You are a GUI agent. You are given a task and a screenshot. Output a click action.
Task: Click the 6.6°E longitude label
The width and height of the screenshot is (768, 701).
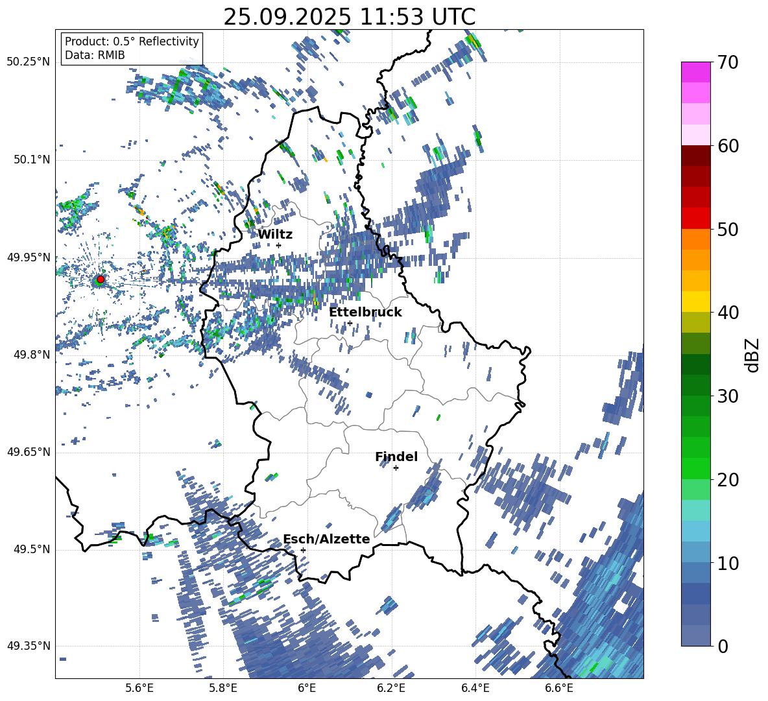pos(559,688)
